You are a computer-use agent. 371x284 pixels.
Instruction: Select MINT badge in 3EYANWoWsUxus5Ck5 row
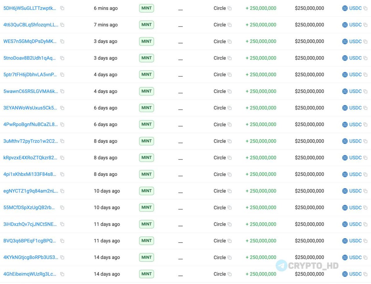tap(147, 108)
